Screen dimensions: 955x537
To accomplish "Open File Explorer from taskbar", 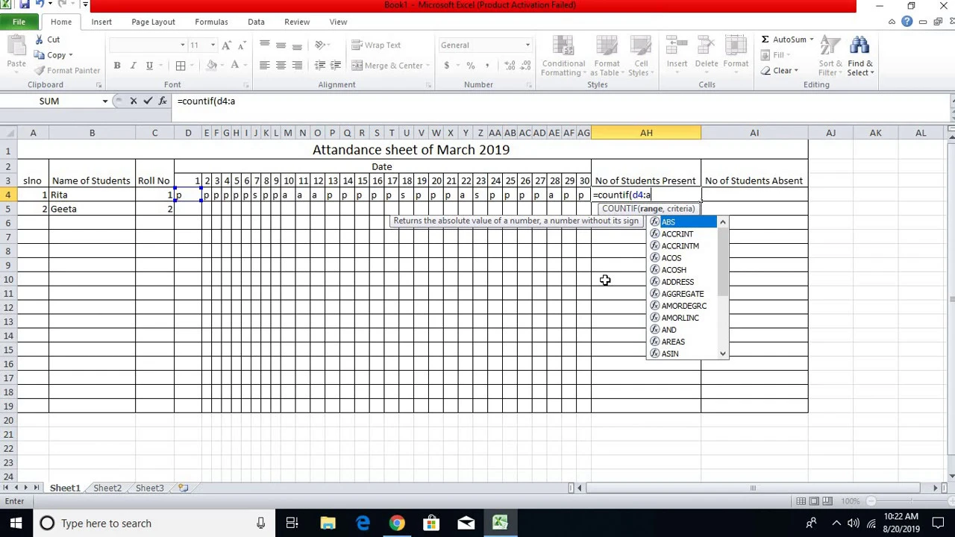I will (328, 523).
